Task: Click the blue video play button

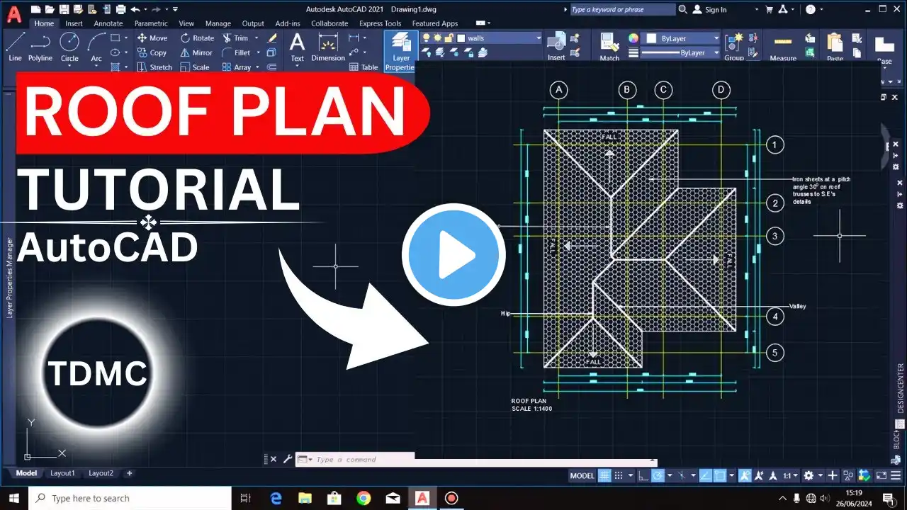Action: click(x=453, y=255)
